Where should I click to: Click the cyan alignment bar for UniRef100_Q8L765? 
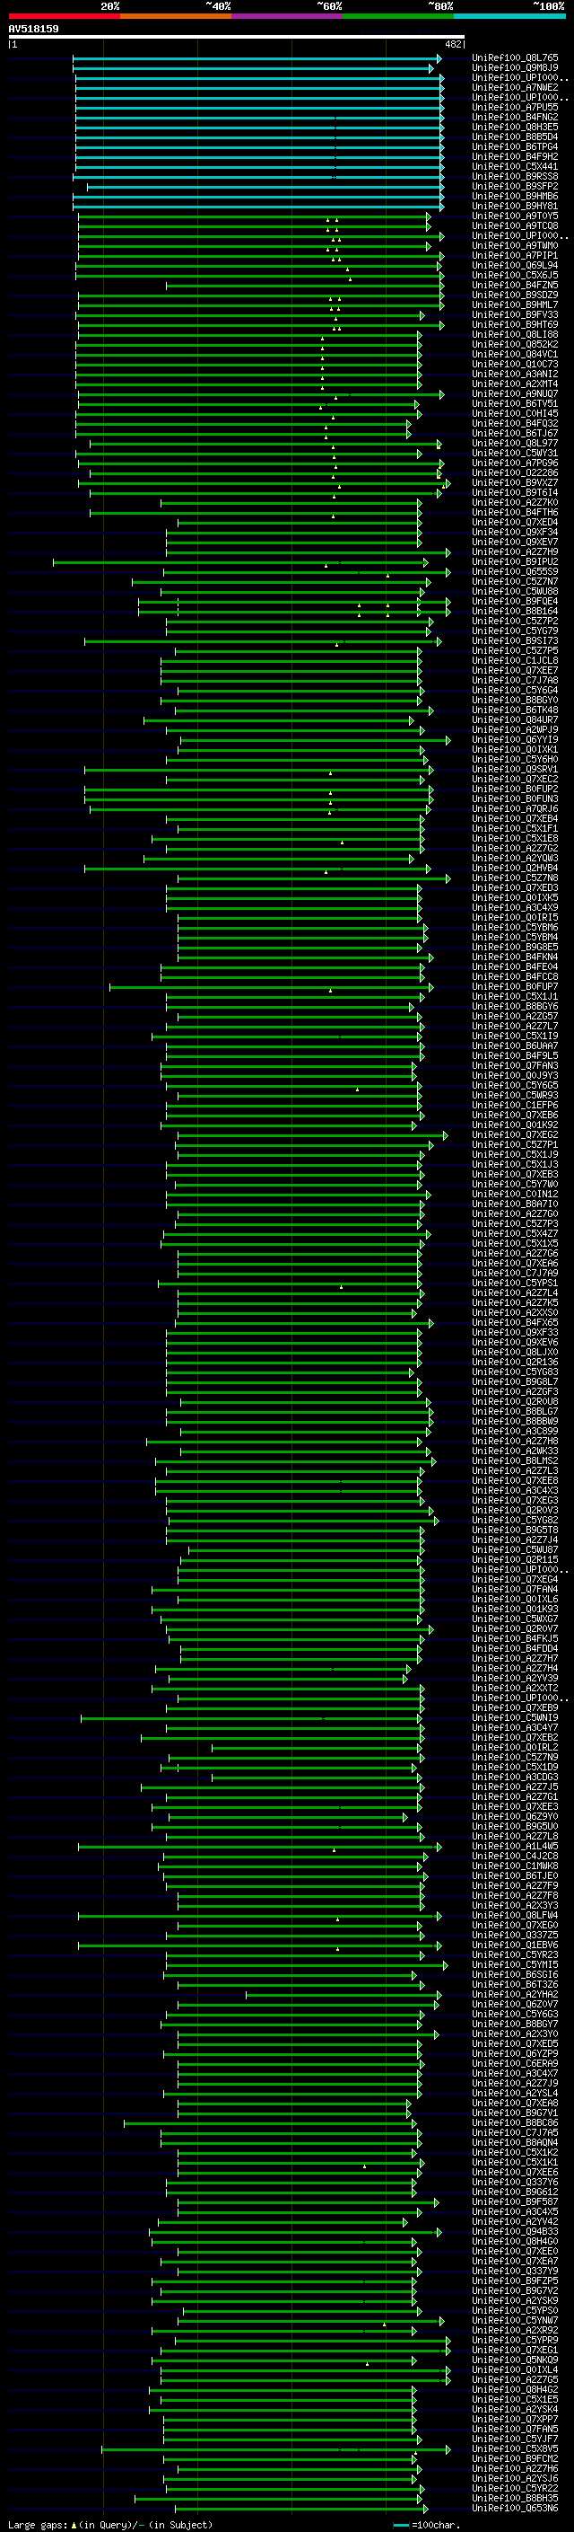coord(257,59)
